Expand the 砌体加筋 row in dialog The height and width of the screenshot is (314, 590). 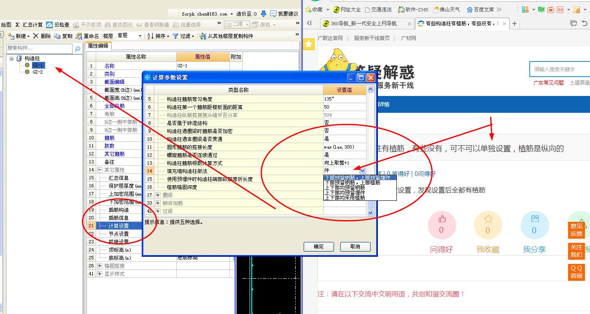tap(158, 203)
